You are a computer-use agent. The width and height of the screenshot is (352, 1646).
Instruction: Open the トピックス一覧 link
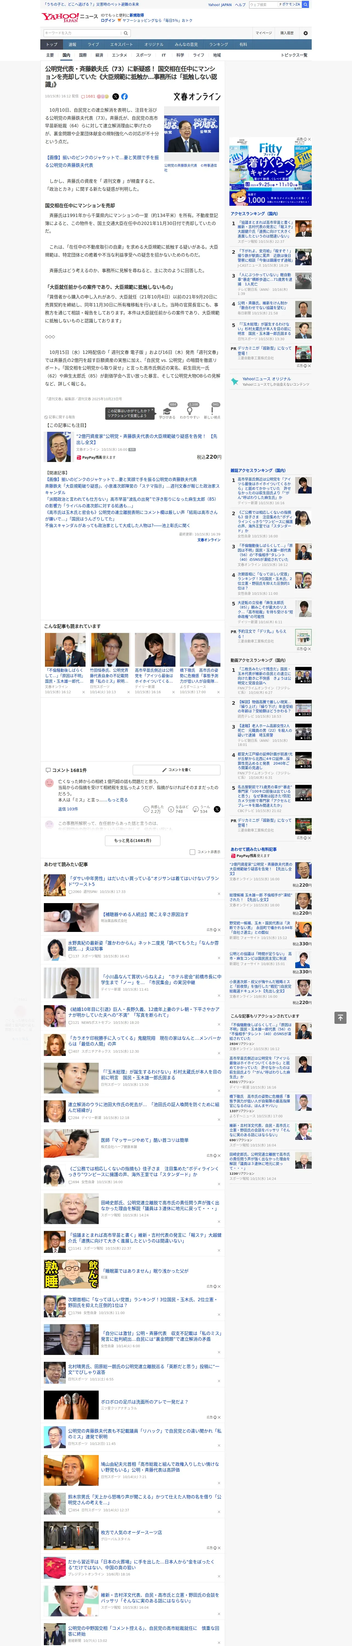click(294, 55)
